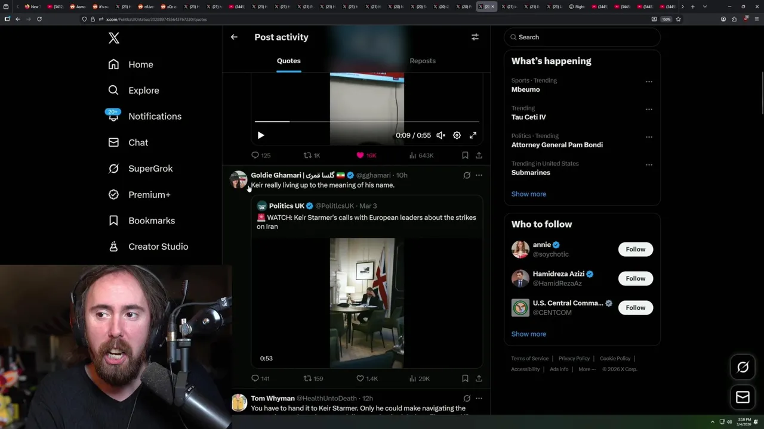Follow U.S. Central Command

tap(636, 307)
